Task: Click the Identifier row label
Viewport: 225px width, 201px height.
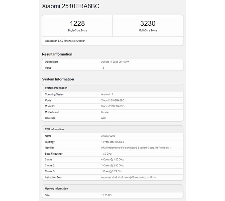Action: click(x=49, y=148)
